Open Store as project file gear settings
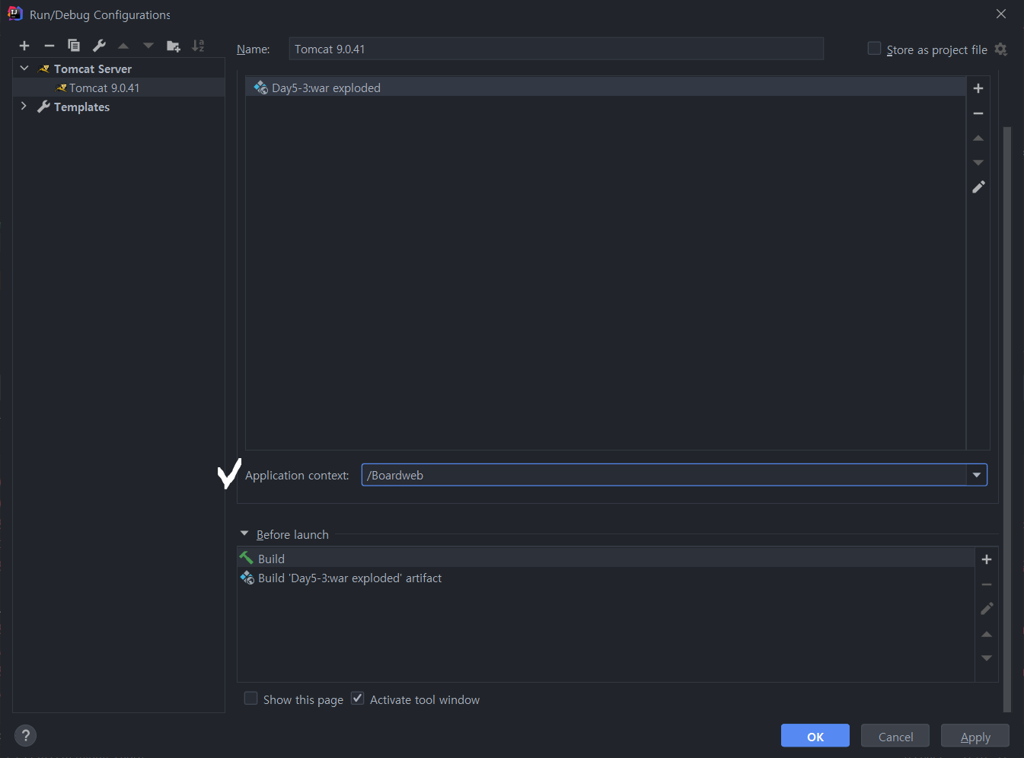This screenshot has height=758, width=1024. coord(1000,49)
